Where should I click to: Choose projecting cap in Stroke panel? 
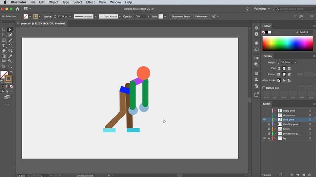pos(289,68)
